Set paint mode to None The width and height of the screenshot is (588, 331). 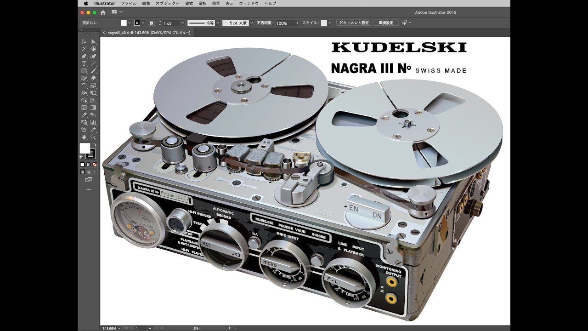(95, 165)
